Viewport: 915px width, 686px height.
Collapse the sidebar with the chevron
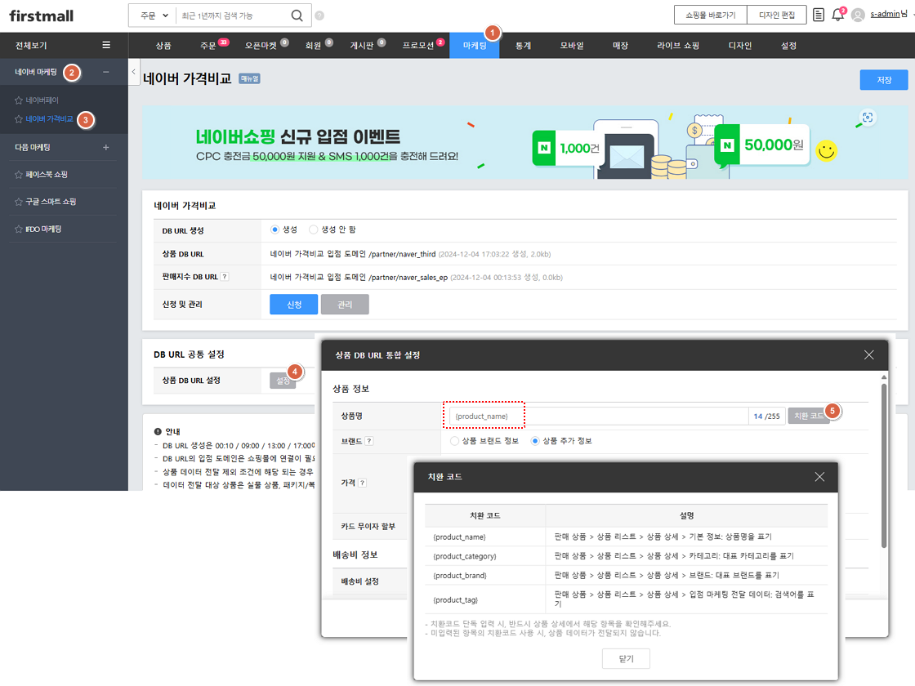(134, 72)
